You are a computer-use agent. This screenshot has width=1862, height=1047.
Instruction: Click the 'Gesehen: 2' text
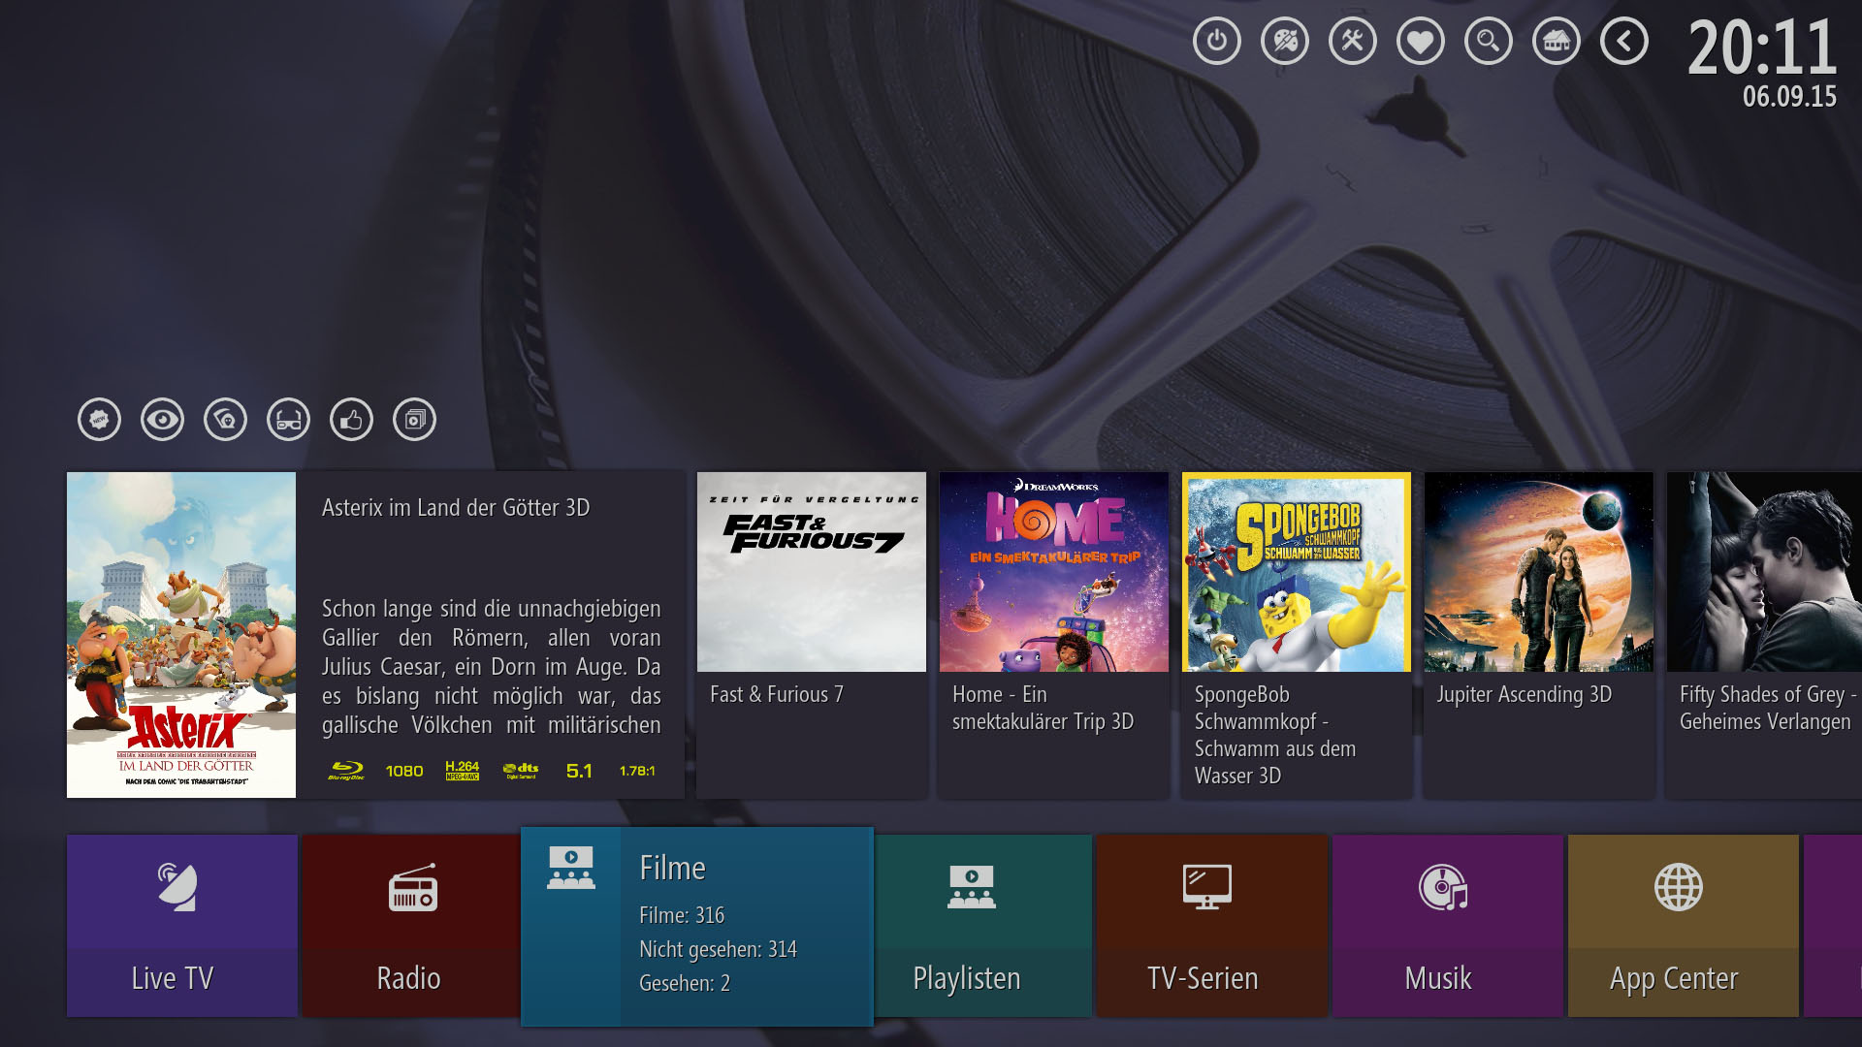pos(685,983)
